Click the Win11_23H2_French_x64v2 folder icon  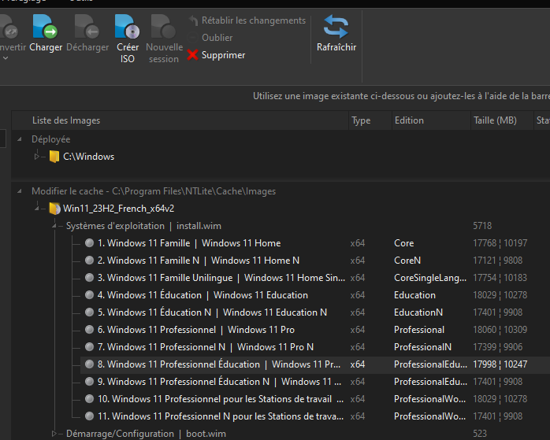pos(54,209)
